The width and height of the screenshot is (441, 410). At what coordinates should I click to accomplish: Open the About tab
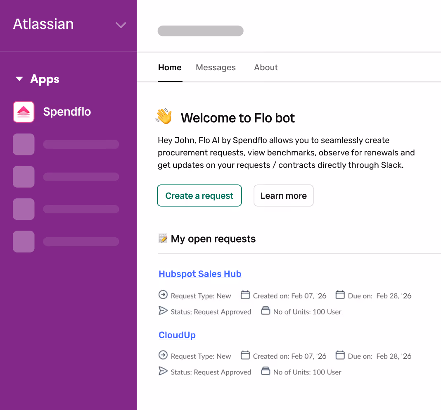click(266, 68)
